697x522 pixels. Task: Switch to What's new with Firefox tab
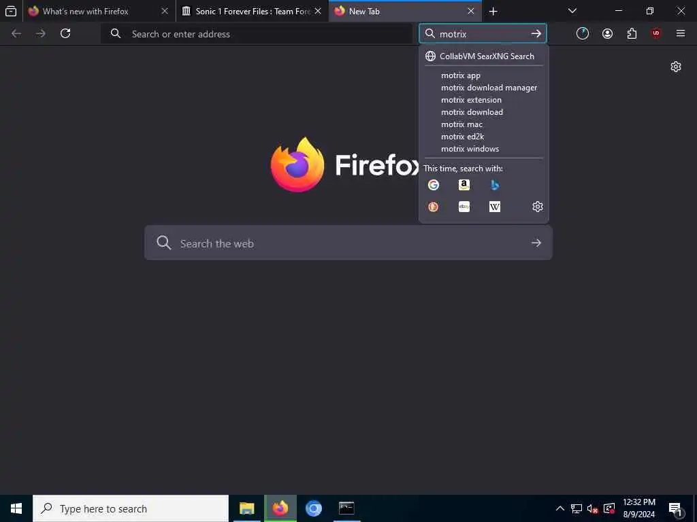tap(99, 11)
